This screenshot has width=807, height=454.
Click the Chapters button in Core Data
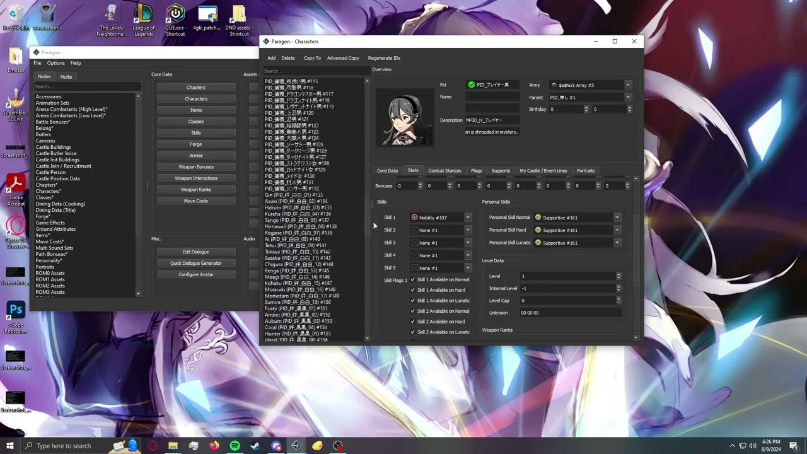tap(196, 88)
